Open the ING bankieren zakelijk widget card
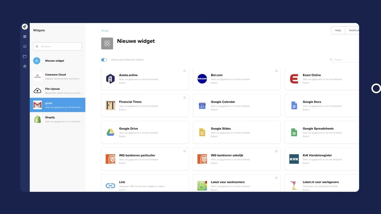The height and width of the screenshot is (214, 381). (x=237, y=159)
